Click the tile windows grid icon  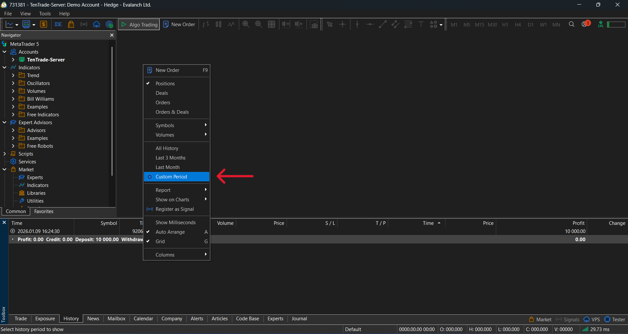coord(271,25)
